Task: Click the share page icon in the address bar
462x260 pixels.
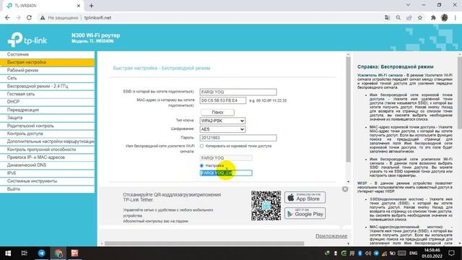Action: [x=409, y=17]
